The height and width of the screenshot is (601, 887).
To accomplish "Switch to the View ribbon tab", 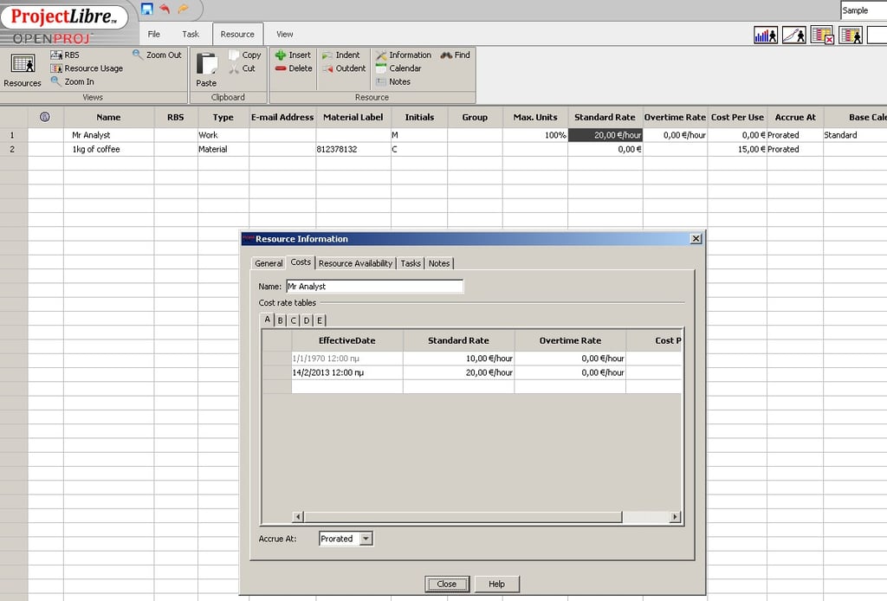I will coord(284,34).
